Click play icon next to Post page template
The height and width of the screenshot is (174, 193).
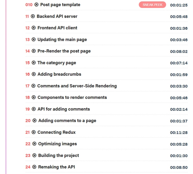pos(36,5)
